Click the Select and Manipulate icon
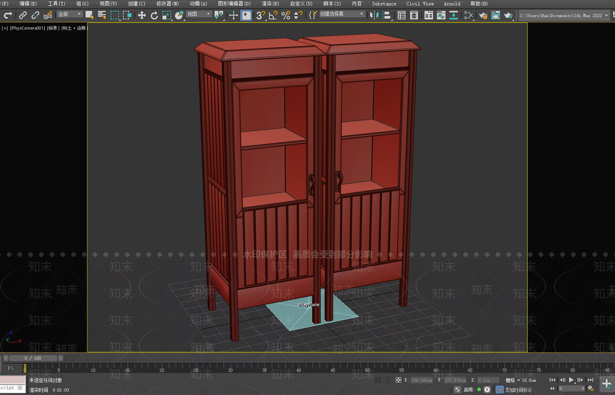Viewport: 615px width, 395px height. pos(234,15)
